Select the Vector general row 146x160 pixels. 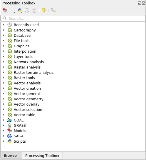point(73,94)
